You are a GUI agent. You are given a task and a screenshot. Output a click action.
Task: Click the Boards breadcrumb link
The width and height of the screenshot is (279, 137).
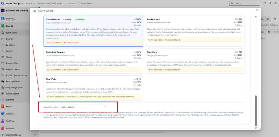pyautogui.click(x=72, y=3)
